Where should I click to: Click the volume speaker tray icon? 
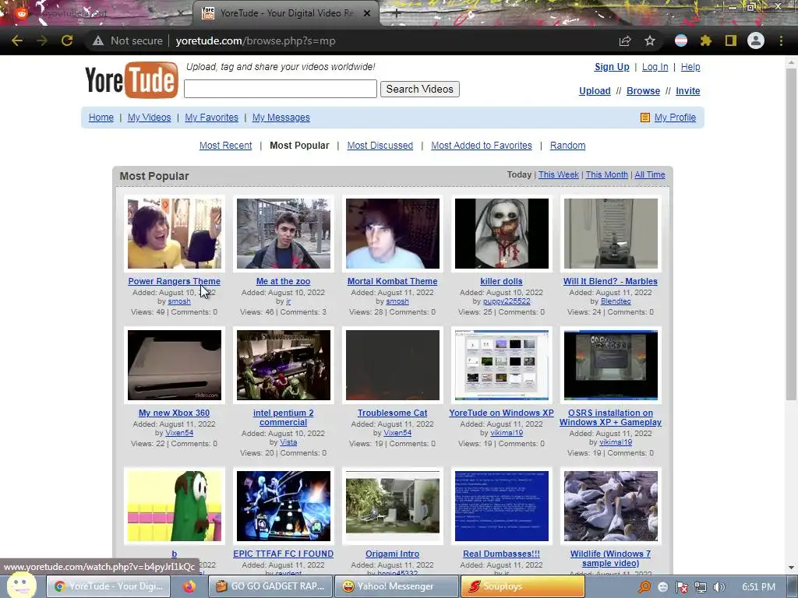pyautogui.click(x=719, y=587)
